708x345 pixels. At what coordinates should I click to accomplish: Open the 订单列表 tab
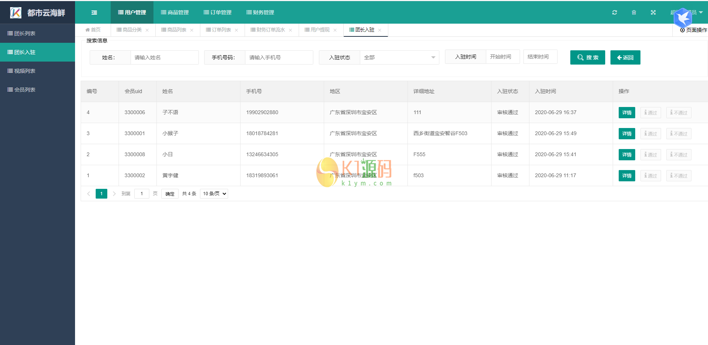click(219, 30)
